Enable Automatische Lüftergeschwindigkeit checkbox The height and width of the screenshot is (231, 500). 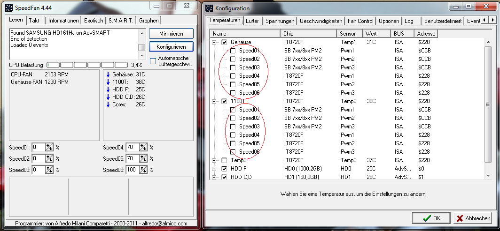tap(153, 61)
